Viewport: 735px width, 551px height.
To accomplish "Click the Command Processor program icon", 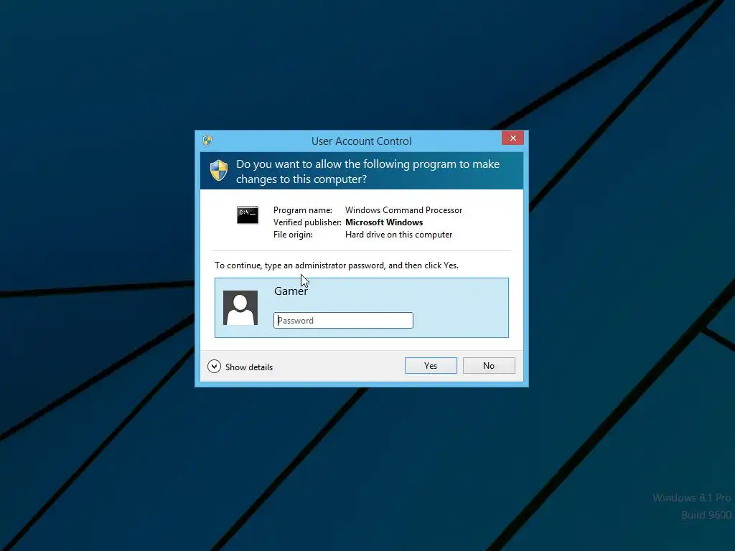I will (248, 215).
